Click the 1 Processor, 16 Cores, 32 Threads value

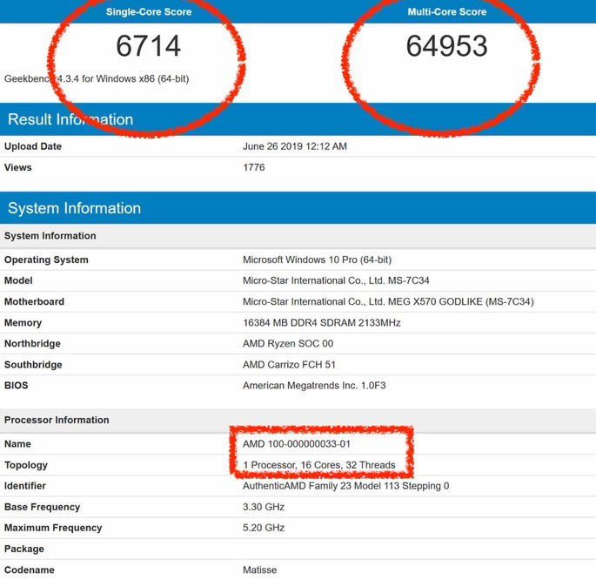point(319,465)
